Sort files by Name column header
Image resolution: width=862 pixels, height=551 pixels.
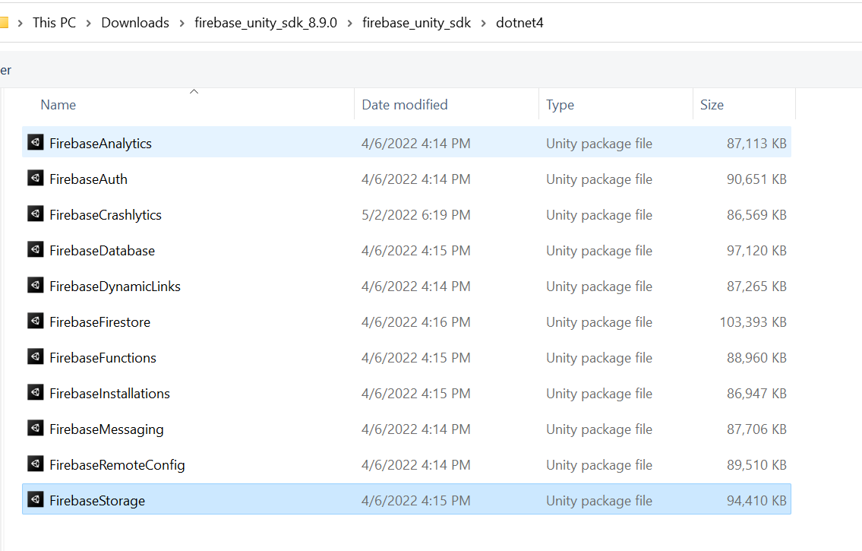coord(58,104)
